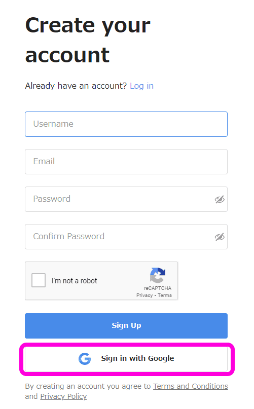The height and width of the screenshot is (409, 254).
Task: Open the reCAPTCHA Terms link
Action: (165, 295)
